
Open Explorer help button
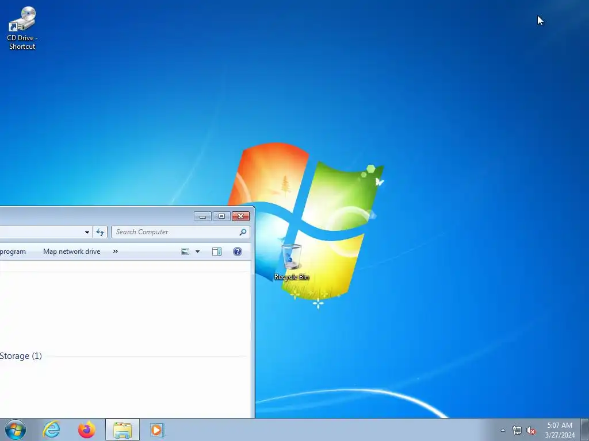coord(238,252)
